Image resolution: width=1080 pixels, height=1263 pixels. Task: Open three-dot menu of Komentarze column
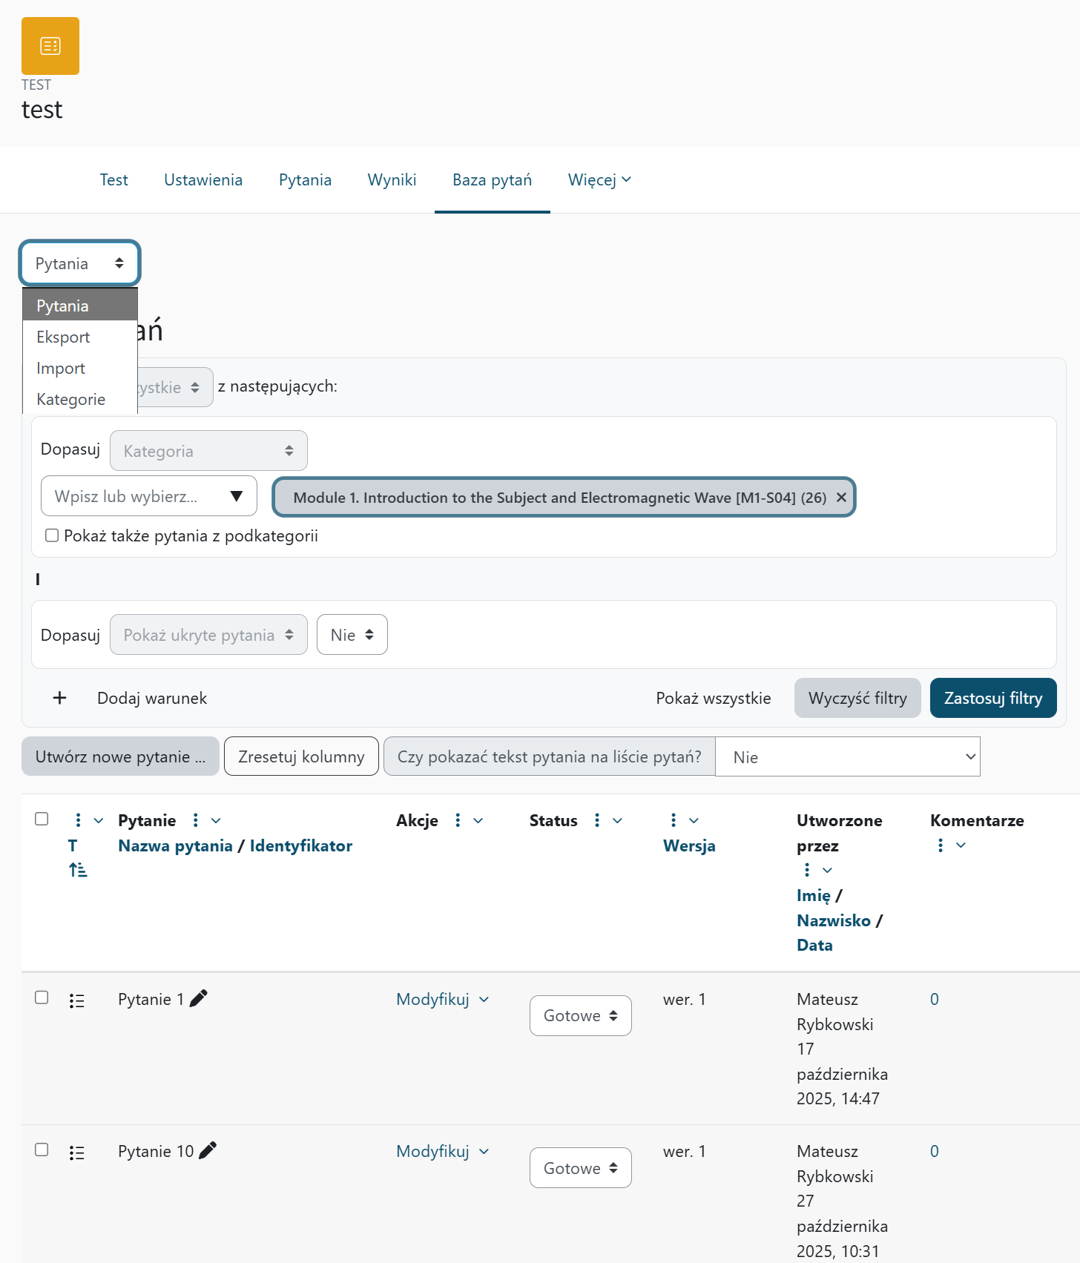[941, 845]
